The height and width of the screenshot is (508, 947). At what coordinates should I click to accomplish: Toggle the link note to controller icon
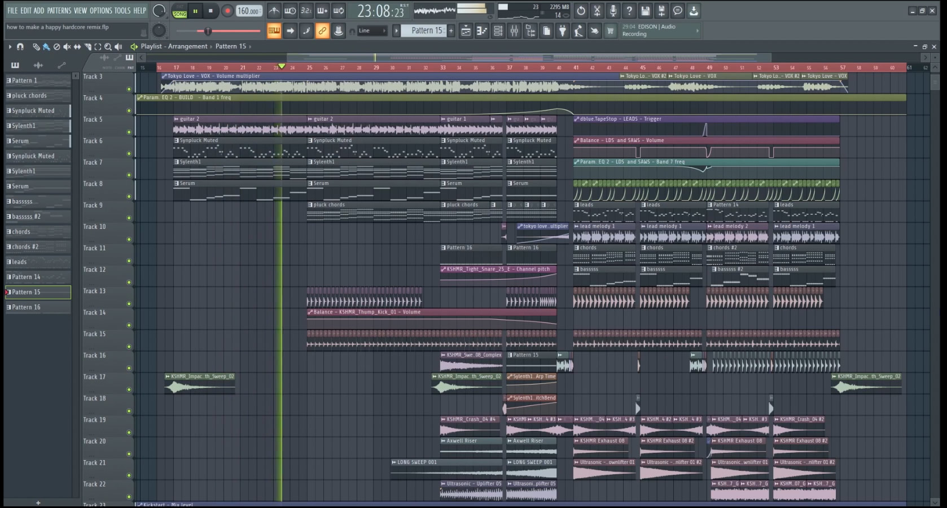pyautogui.click(x=322, y=31)
